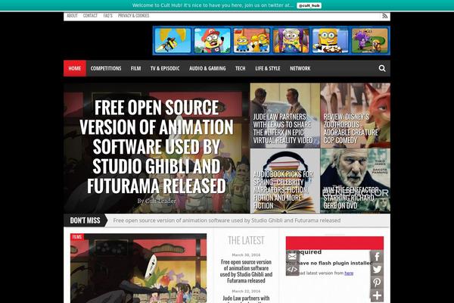The image size is (454, 303).
Task: Open the purple minion game thumbnail
Action: click(370, 40)
